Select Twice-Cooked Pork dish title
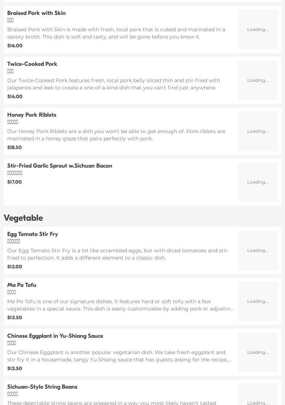The width and height of the screenshot is (285, 405). coord(32,64)
